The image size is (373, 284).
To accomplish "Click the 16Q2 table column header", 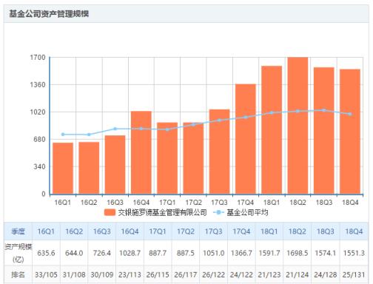I will [74, 231].
